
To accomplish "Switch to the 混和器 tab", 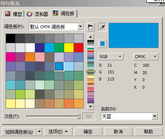I will coord(37,14).
